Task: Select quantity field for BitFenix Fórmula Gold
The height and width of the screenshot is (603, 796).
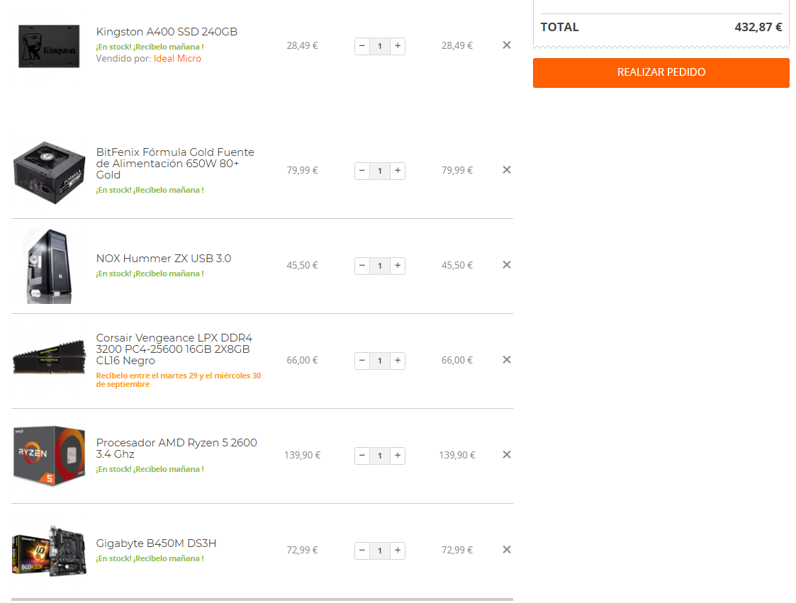Action: tap(380, 171)
